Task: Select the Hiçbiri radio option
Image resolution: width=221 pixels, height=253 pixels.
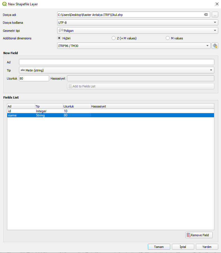Action: [59, 38]
